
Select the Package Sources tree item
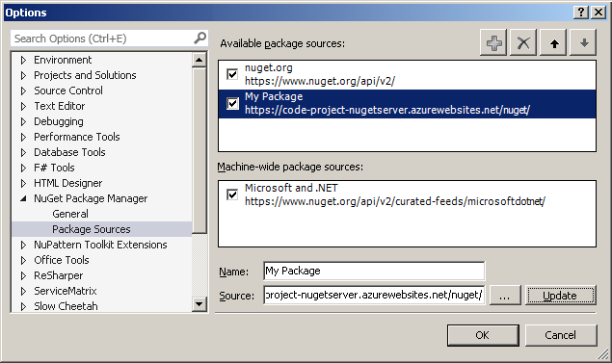(x=92, y=229)
